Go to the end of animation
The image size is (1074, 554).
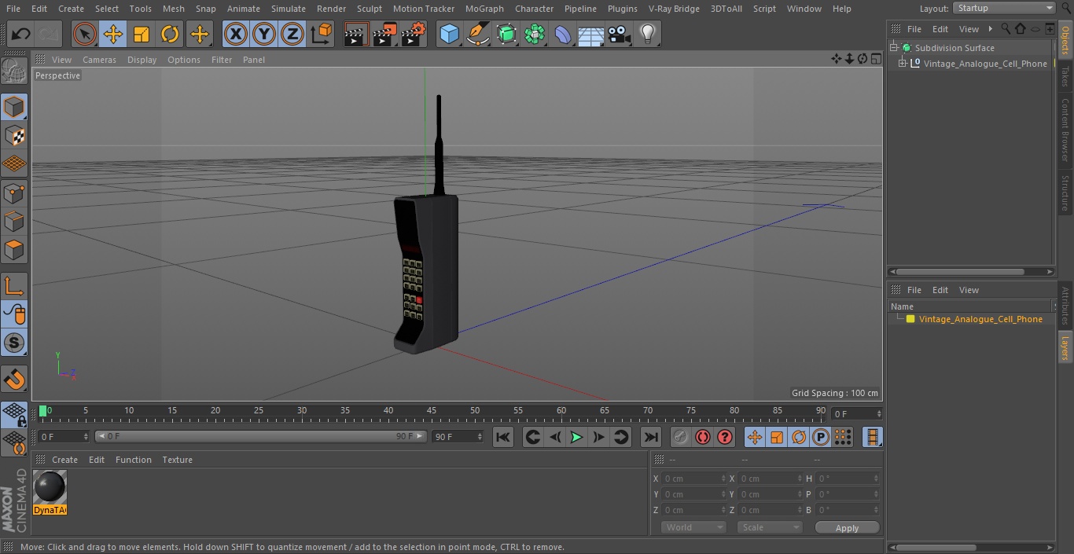tap(651, 437)
